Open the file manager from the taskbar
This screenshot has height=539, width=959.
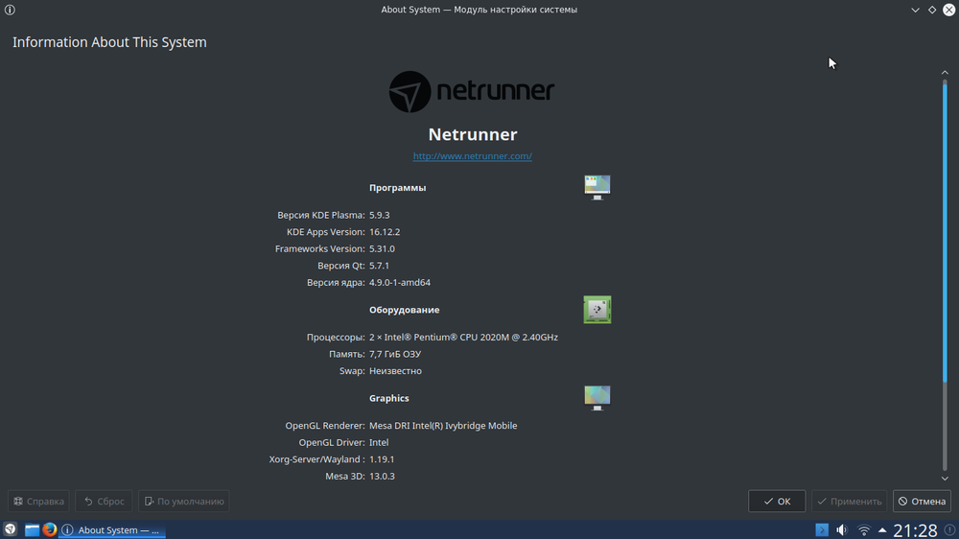[x=32, y=529]
